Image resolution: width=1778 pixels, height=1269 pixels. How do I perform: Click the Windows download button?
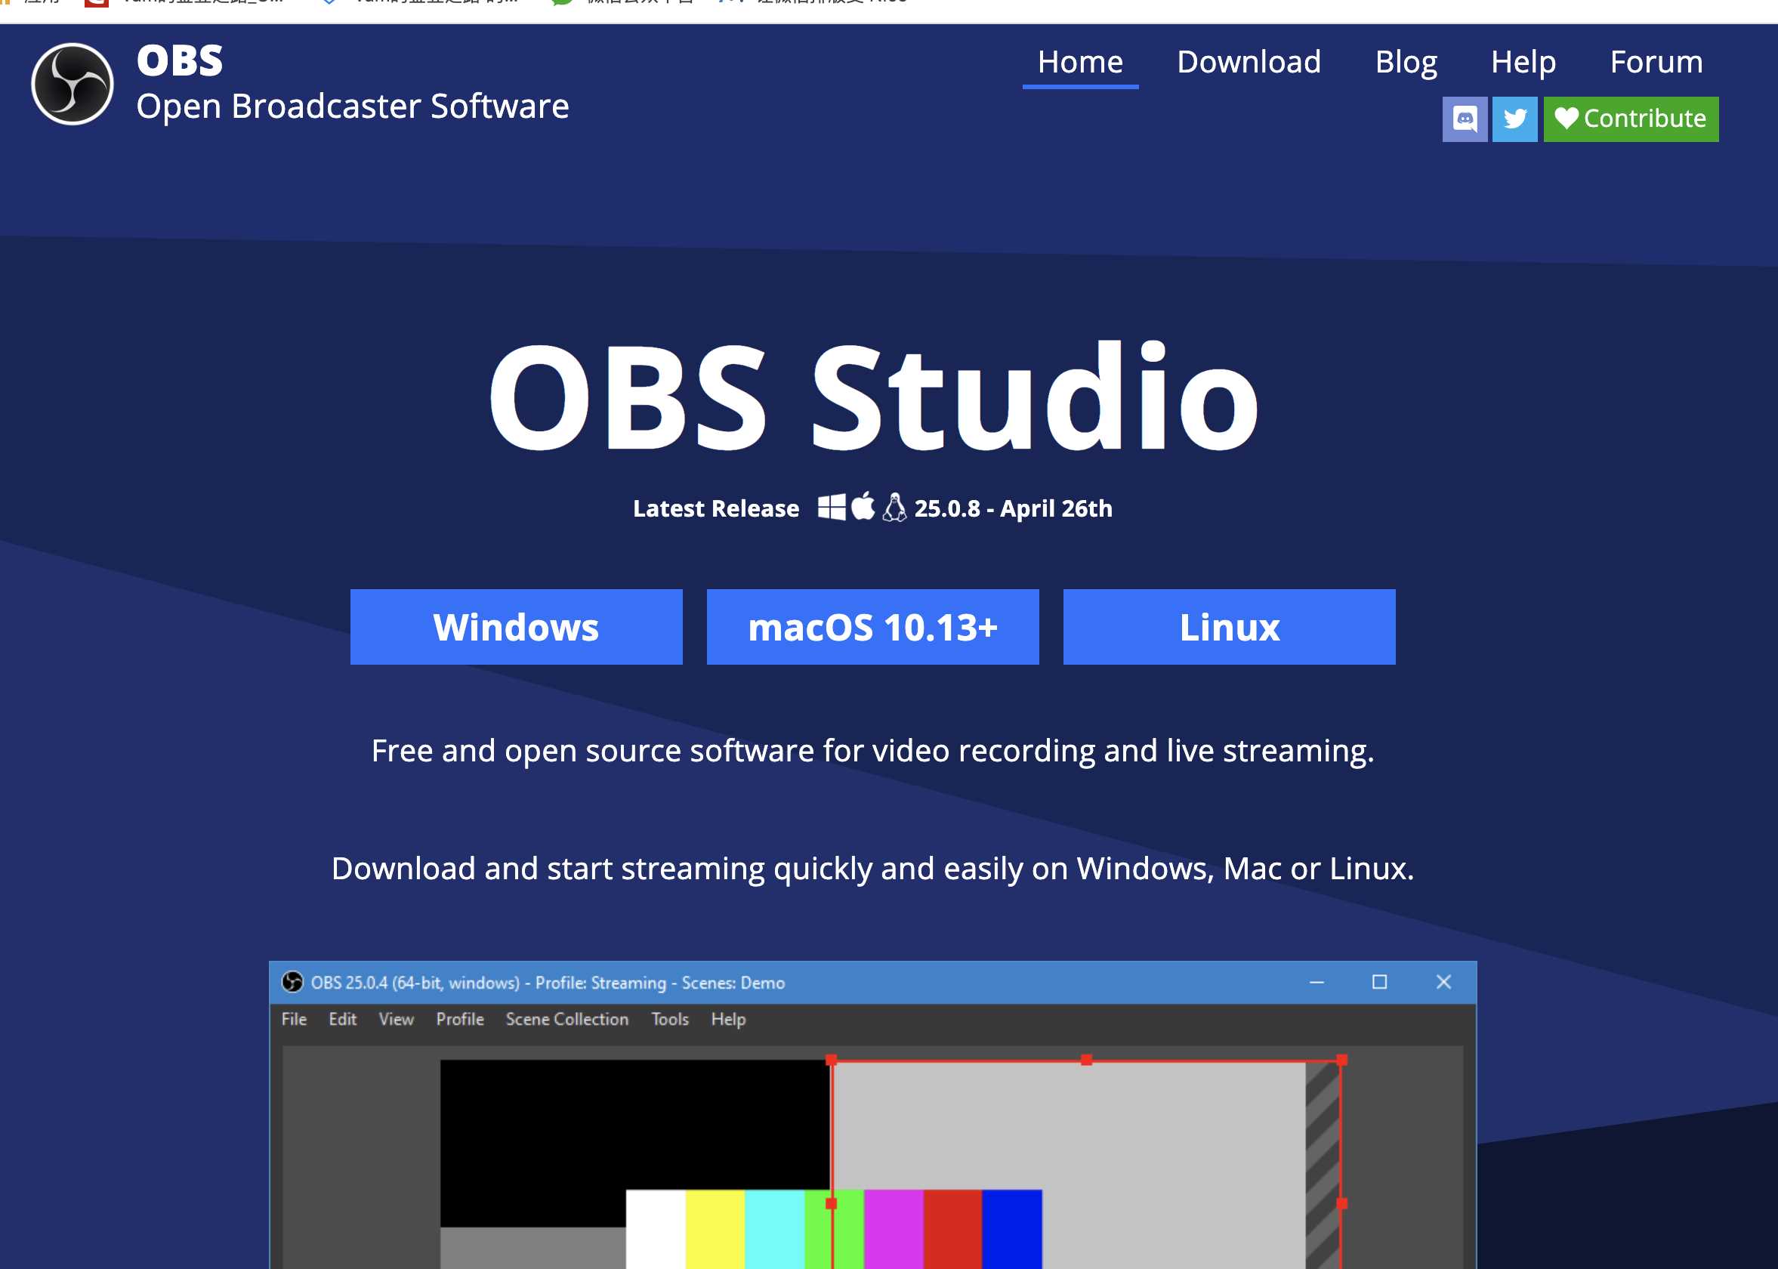(x=516, y=628)
